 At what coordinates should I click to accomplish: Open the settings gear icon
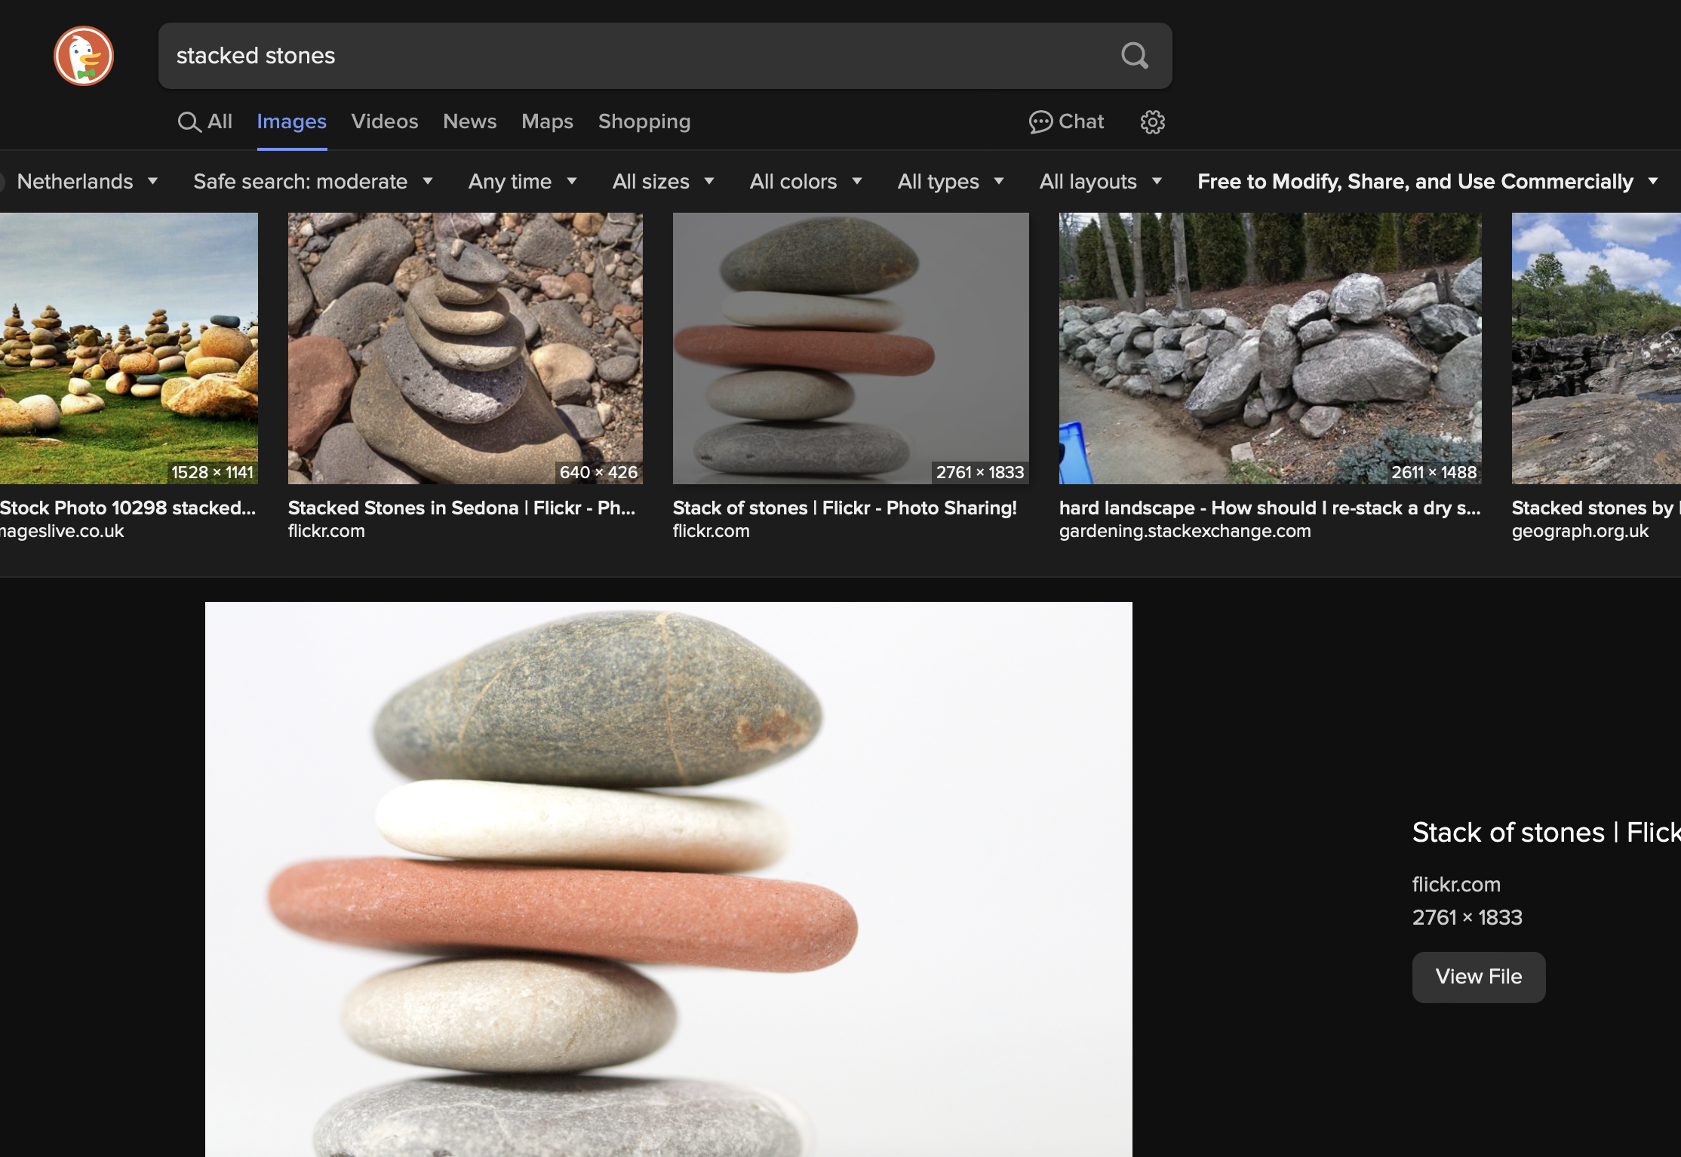point(1152,122)
